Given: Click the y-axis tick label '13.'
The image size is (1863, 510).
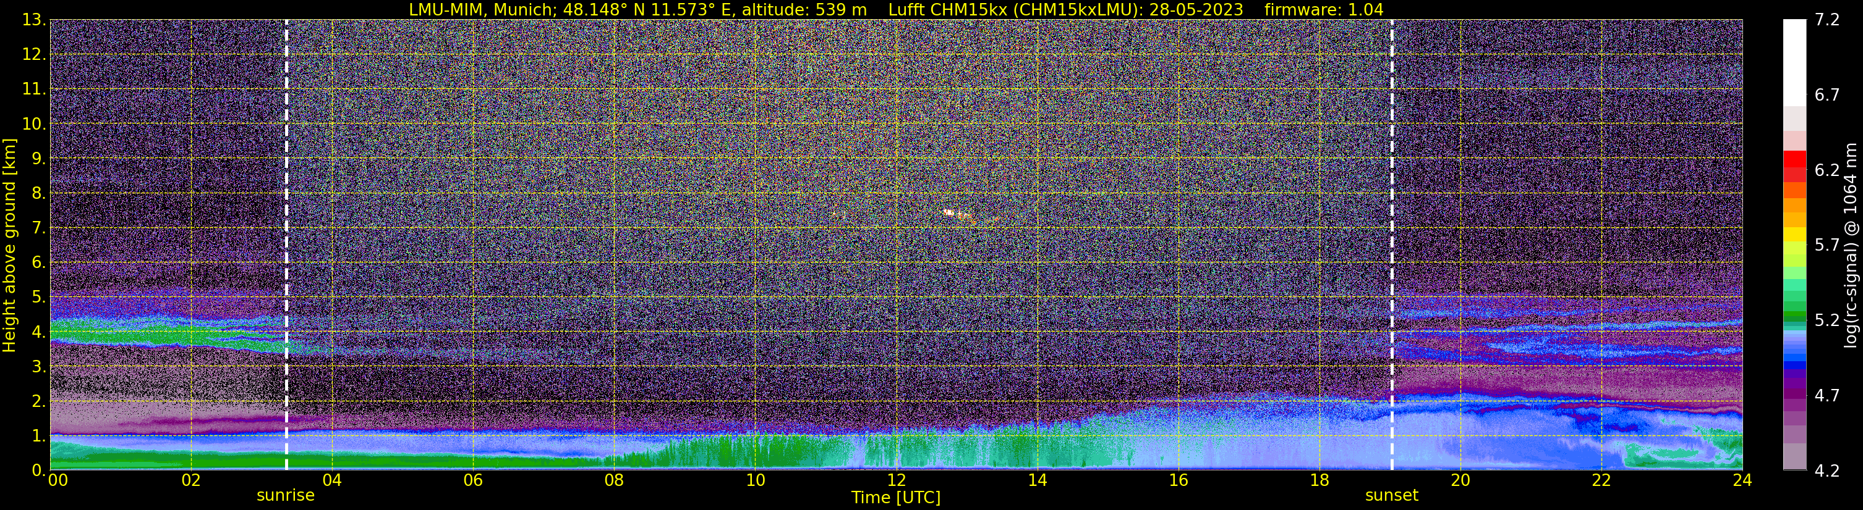Looking at the screenshot, I should tap(33, 20).
